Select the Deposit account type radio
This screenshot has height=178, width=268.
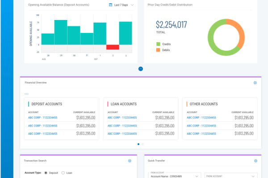pyautogui.click(x=46, y=173)
